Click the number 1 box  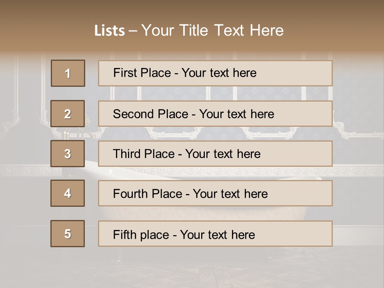coord(68,73)
